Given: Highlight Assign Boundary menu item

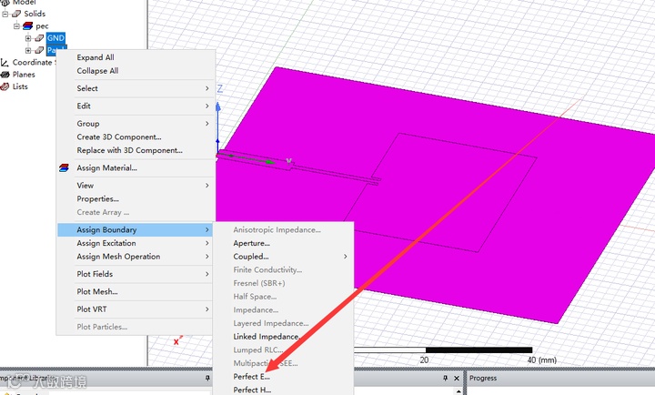Looking at the screenshot, I should [x=135, y=229].
